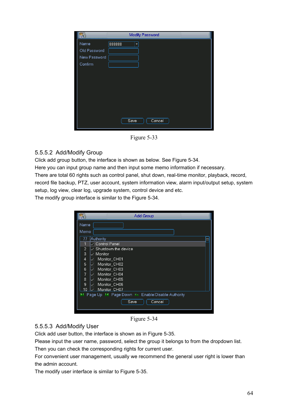The image size is (288, 408).
Task: Click the Page Up arrow icon
Action: tap(82, 295)
